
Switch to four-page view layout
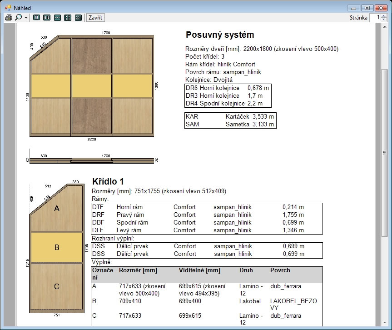(68, 18)
